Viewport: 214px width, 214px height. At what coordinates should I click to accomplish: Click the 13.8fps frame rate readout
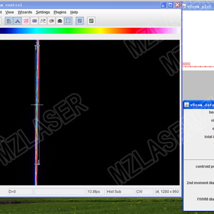click(x=96, y=192)
